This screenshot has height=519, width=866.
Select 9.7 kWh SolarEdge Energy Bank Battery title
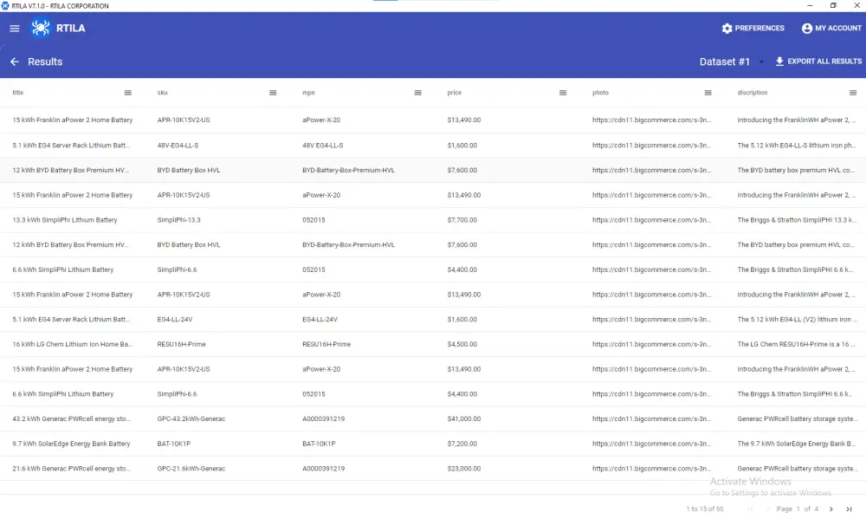[71, 444]
